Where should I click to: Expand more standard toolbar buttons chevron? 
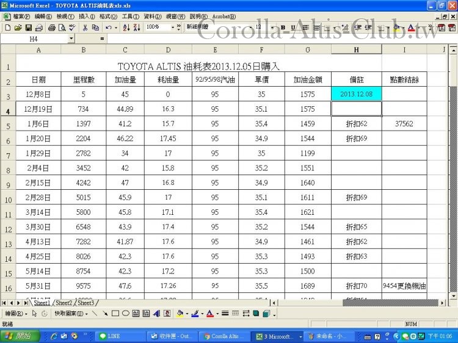(x=179, y=27)
